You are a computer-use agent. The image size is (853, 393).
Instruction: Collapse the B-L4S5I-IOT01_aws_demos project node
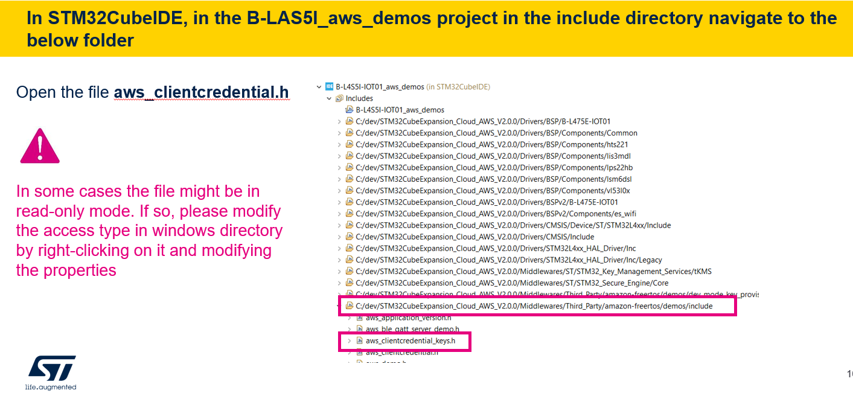point(319,86)
